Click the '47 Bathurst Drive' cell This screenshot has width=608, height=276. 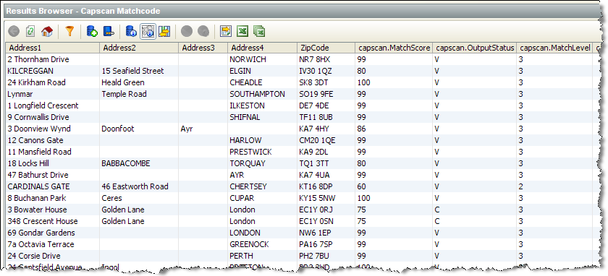coord(53,175)
